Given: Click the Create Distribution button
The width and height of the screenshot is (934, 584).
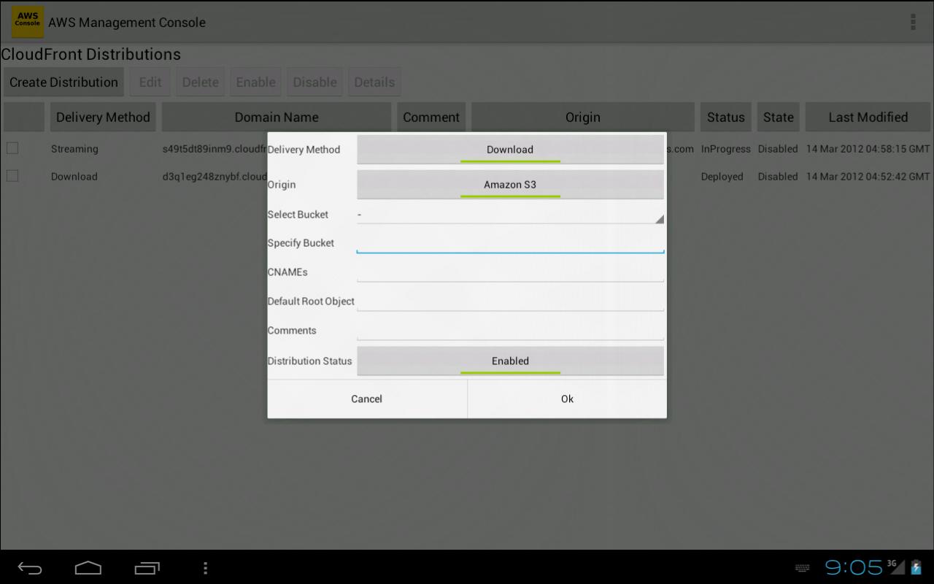Looking at the screenshot, I should click(63, 82).
